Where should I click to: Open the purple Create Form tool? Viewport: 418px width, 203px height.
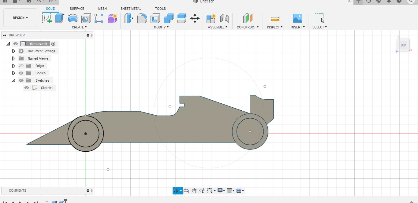(x=112, y=18)
